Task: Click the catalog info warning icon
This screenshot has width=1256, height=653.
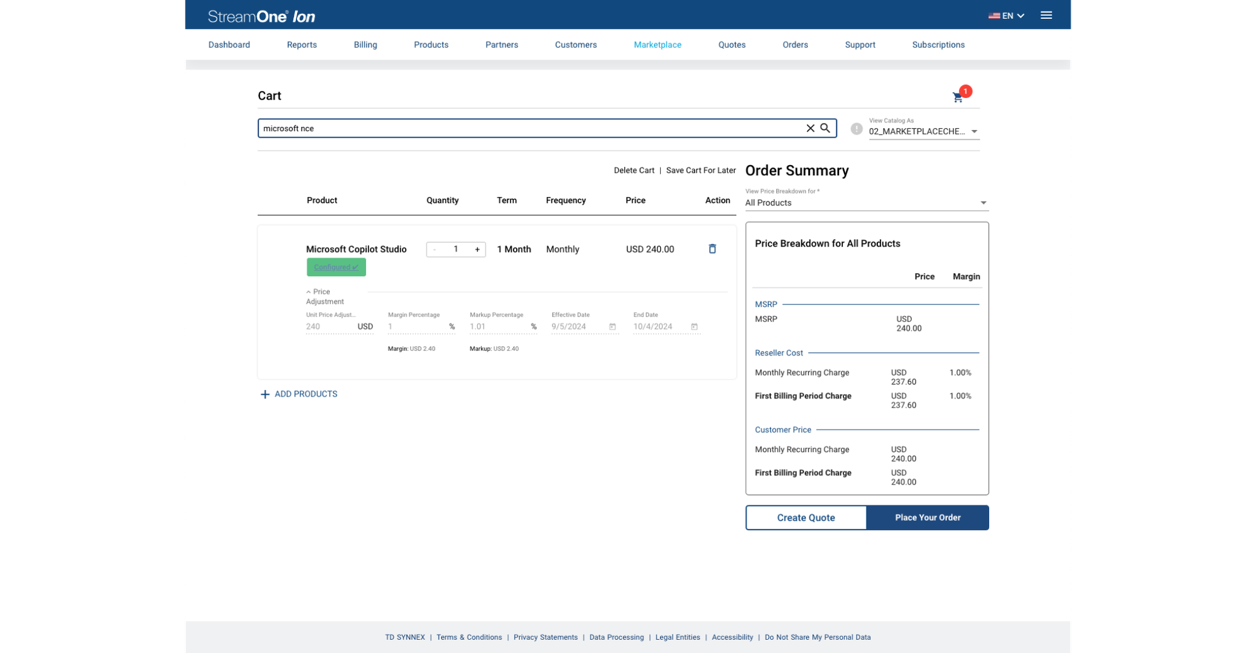Action: click(x=857, y=129)
